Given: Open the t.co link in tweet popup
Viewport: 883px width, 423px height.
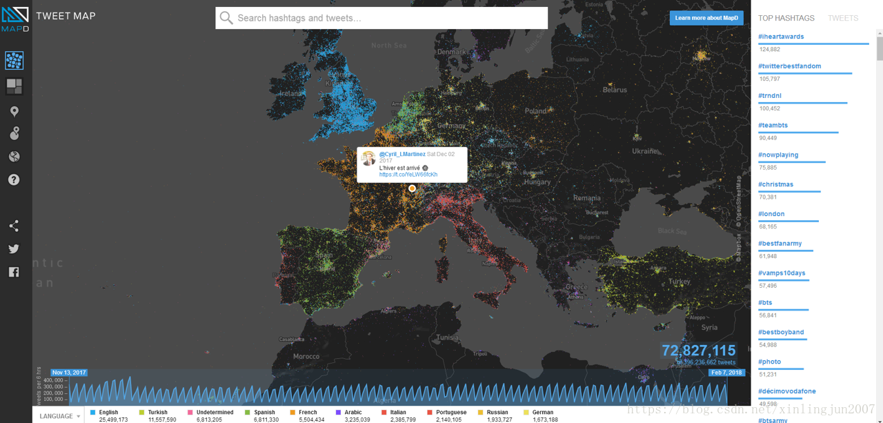Looking at the screenshot, I should (x=408, y=175).
